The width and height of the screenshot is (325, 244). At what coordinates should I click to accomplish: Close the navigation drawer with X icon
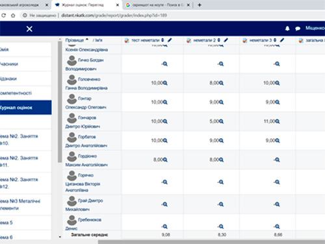[x=29, y=29]
